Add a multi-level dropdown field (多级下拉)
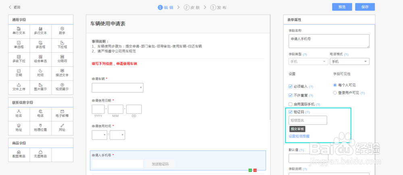The height and width of the screenshot is (175, 403). tap(19, 59)
